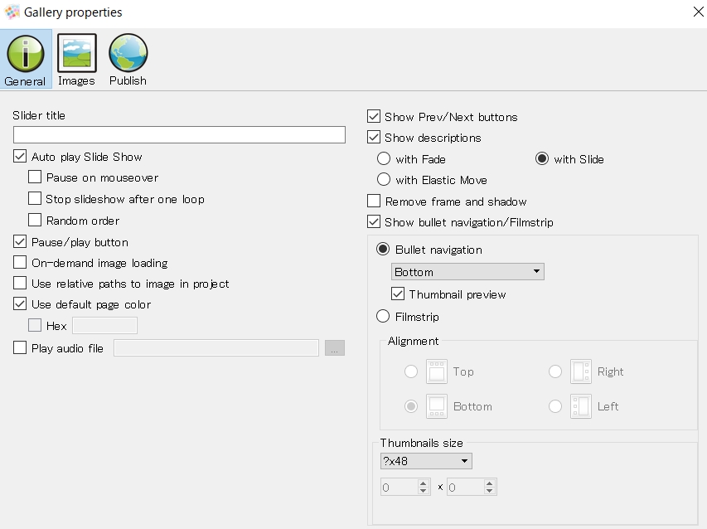Increase the thumbnail width spinner value

[423, 483]
